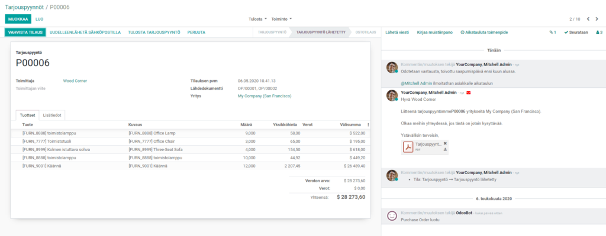The height and width of the screenshot is (236, 606).
Task: Click Aikatauluta toimenpide with clock icon
Action: click(x=484, y=32)
